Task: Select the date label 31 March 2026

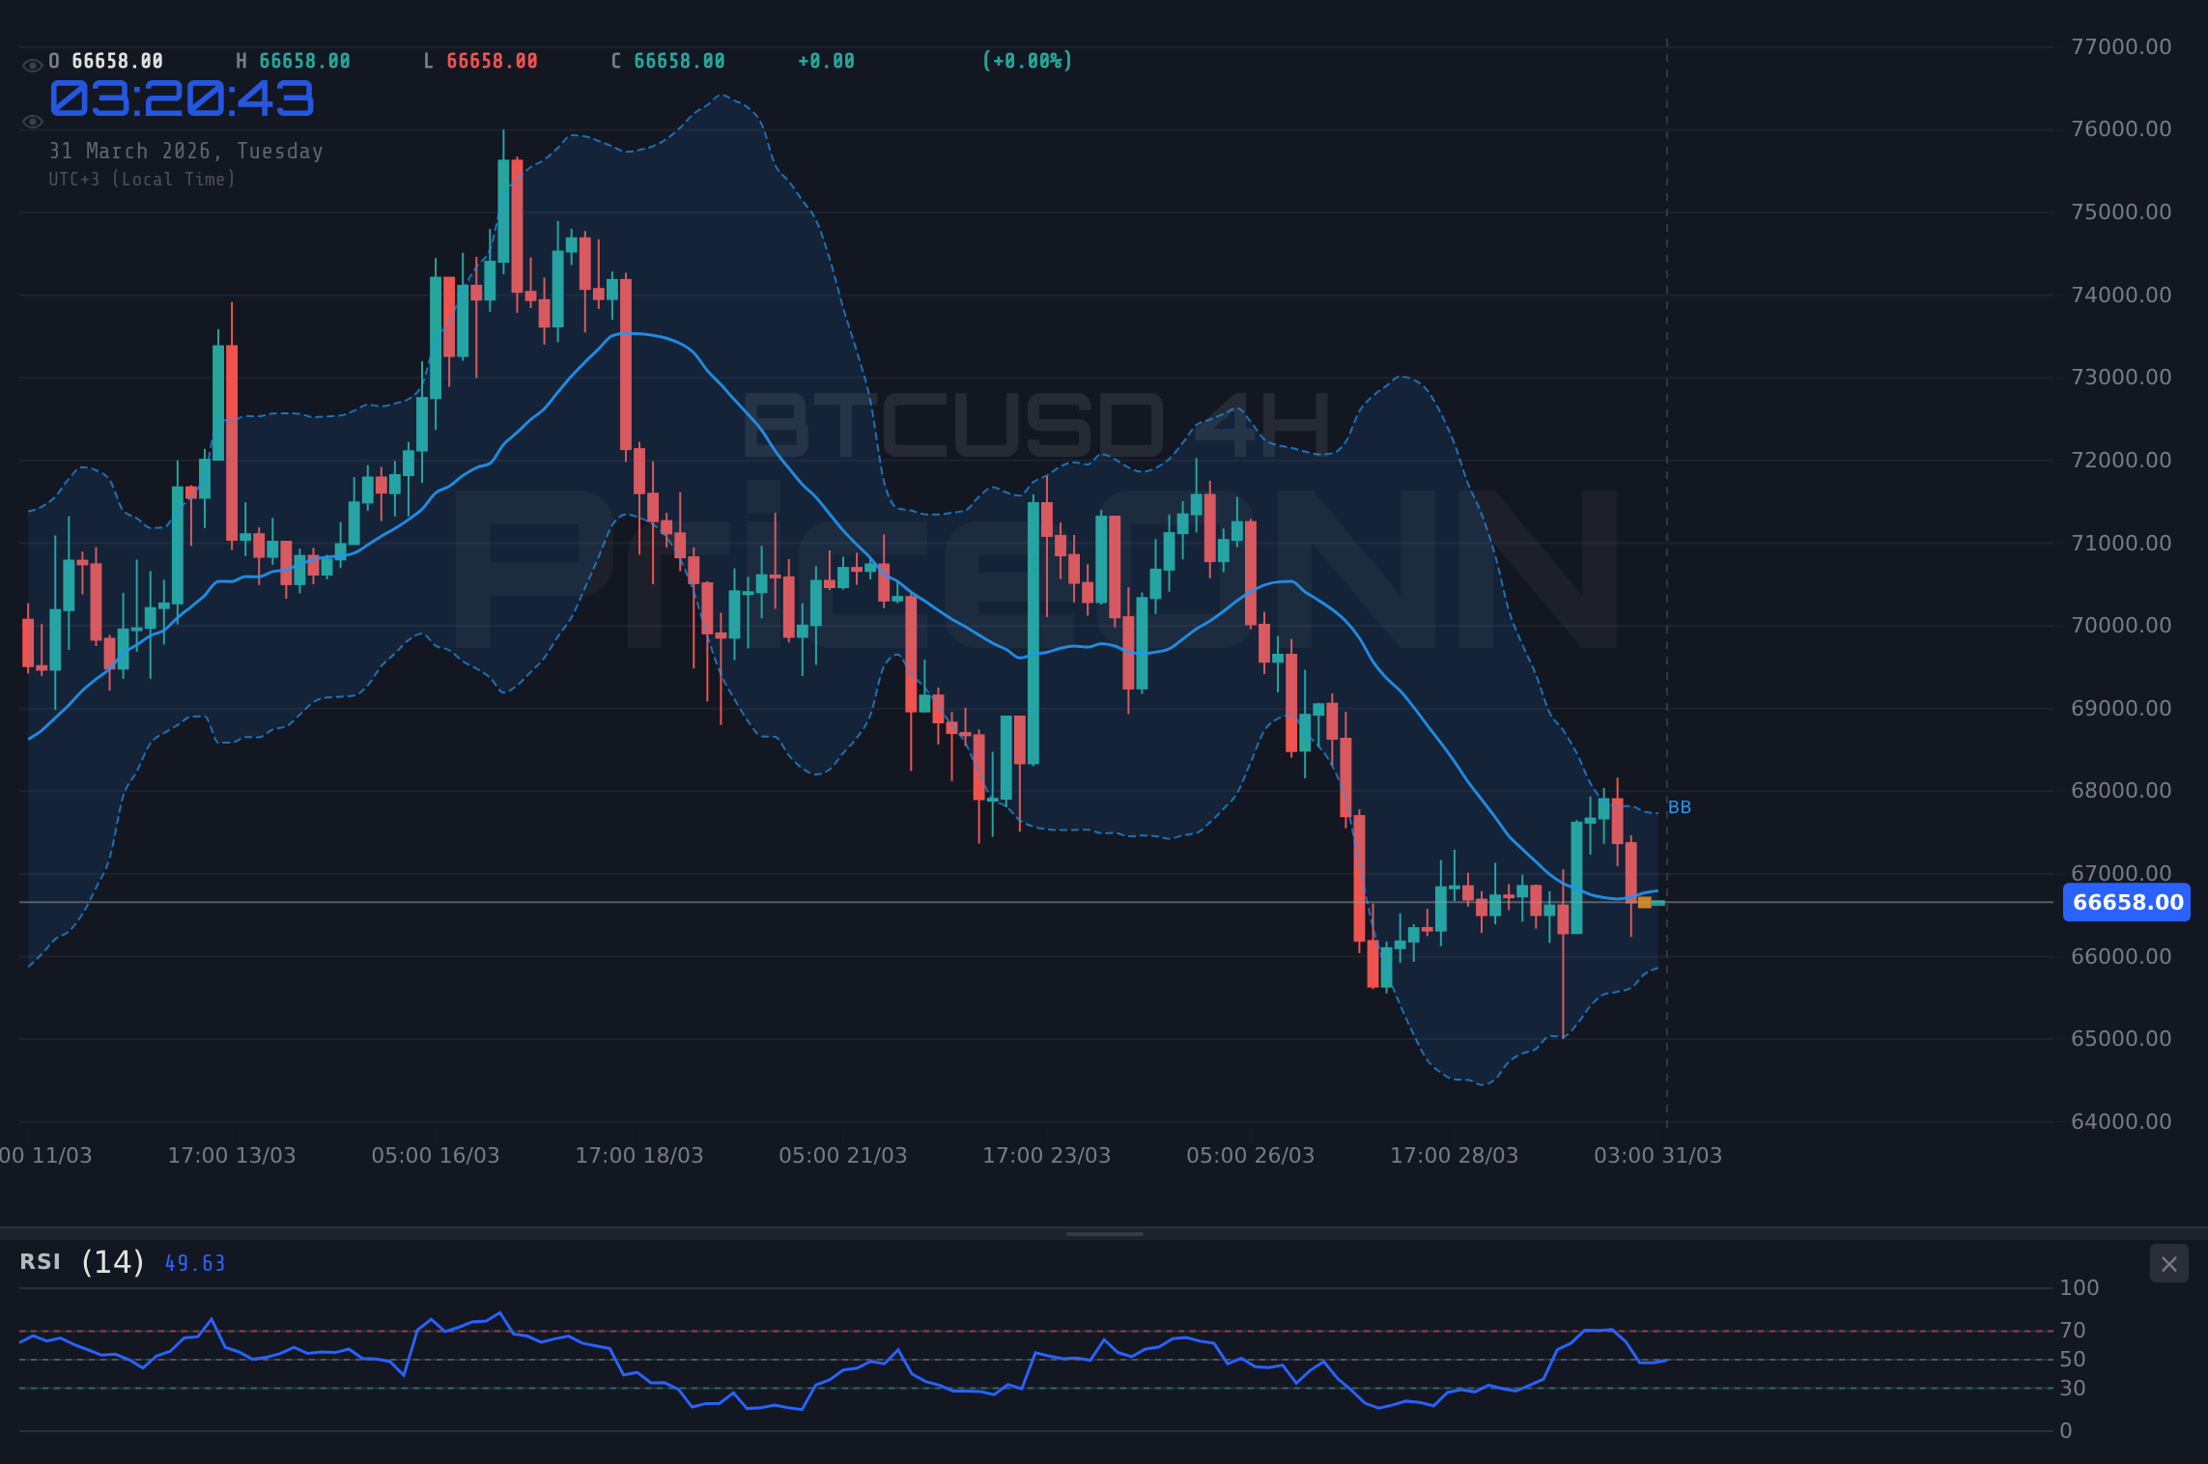Action: pos(185,151)
